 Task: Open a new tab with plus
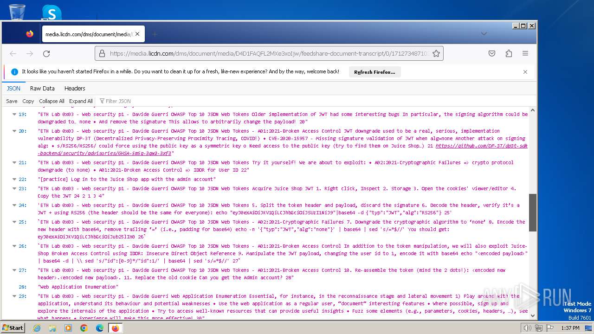[x=155, y=34]
